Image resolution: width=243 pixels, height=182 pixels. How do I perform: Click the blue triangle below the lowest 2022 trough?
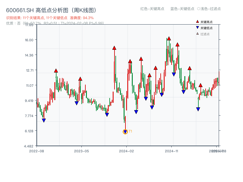(43, 120)
